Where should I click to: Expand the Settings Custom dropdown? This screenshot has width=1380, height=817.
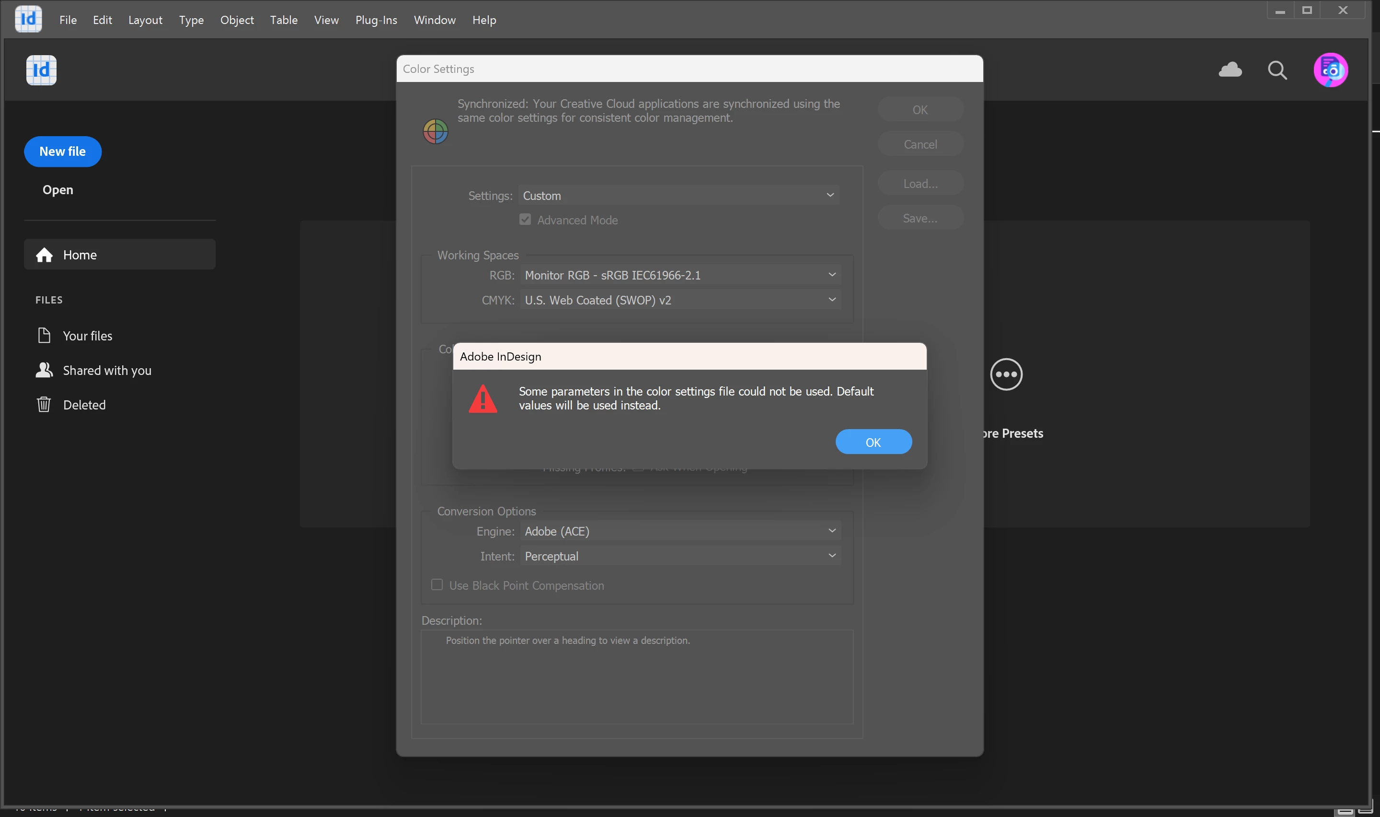tap(678, 196)
